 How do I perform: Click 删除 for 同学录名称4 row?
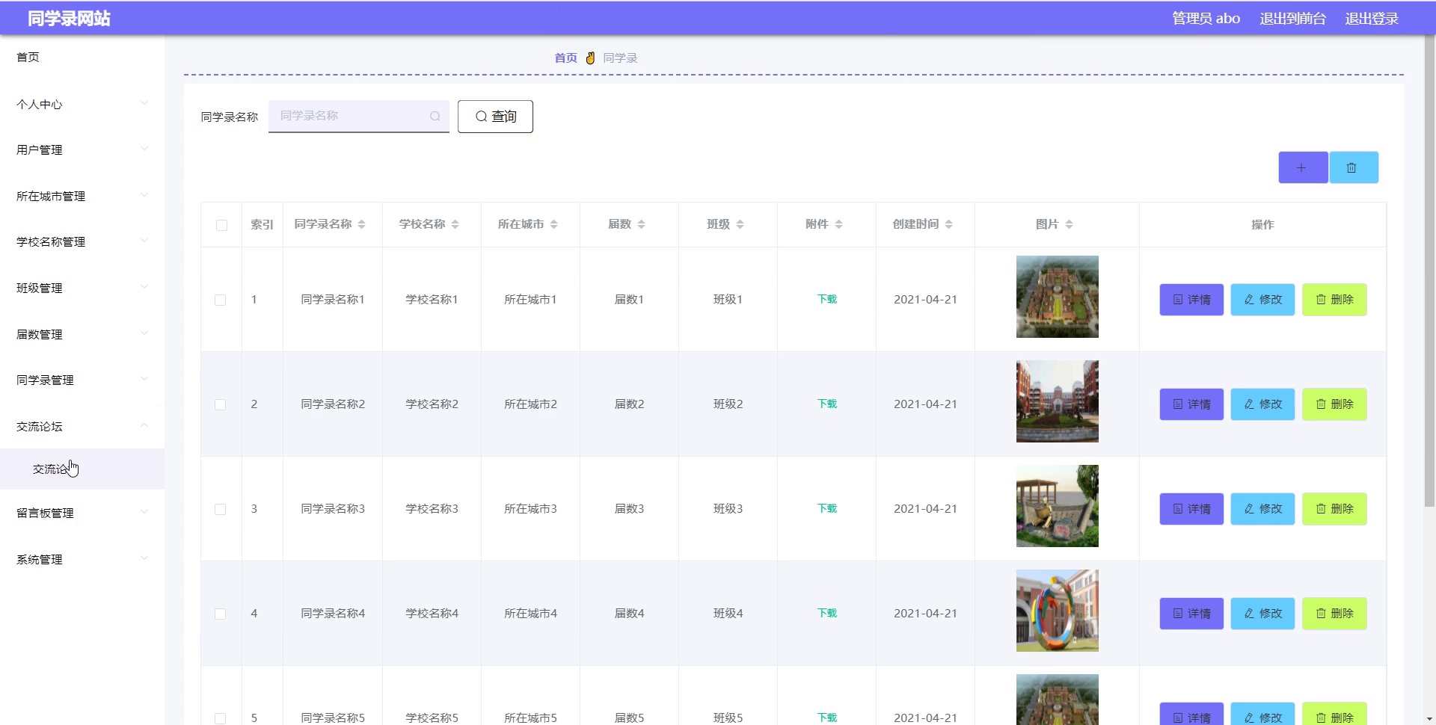coord(1334,614)
